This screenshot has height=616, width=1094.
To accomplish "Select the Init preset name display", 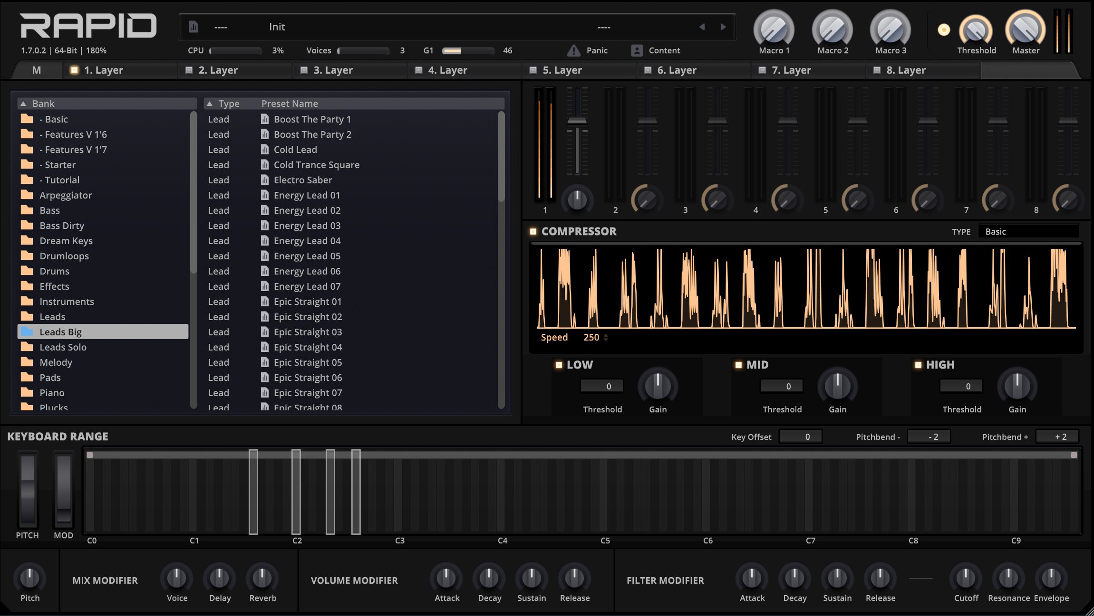I will tap(277, 27).
